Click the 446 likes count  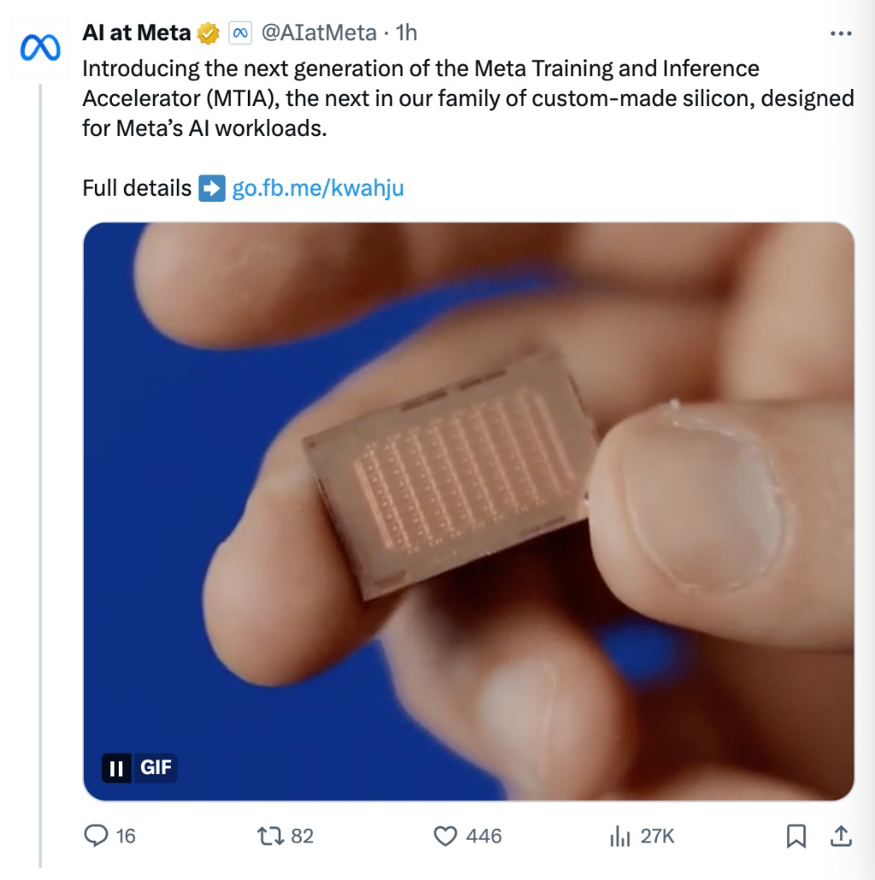click(484, 836)
